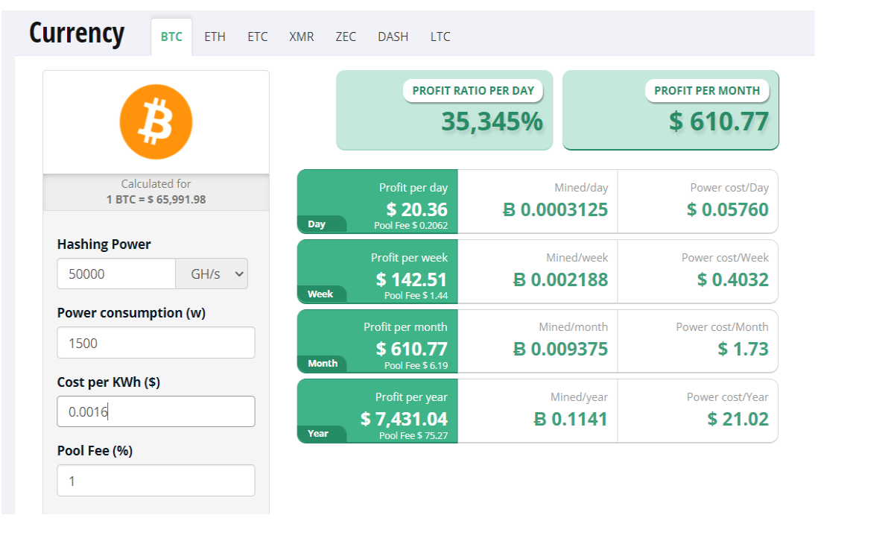
Task: Click the Bitcoin symbol beside Mined/day value
Action: (x=510, y=210)
